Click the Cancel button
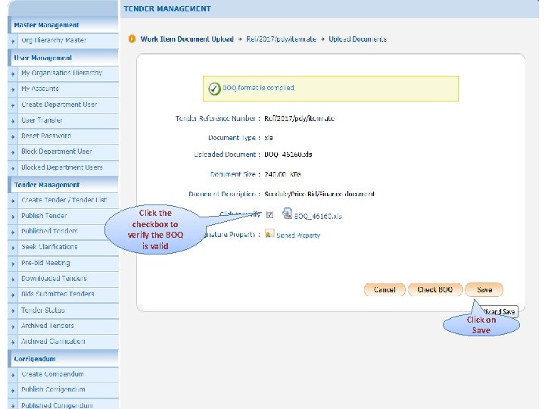The width and height of the screenshot is (545, 409). click(x=385, y=289)
